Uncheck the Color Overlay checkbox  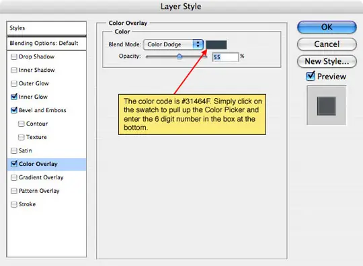pos(14,164)
